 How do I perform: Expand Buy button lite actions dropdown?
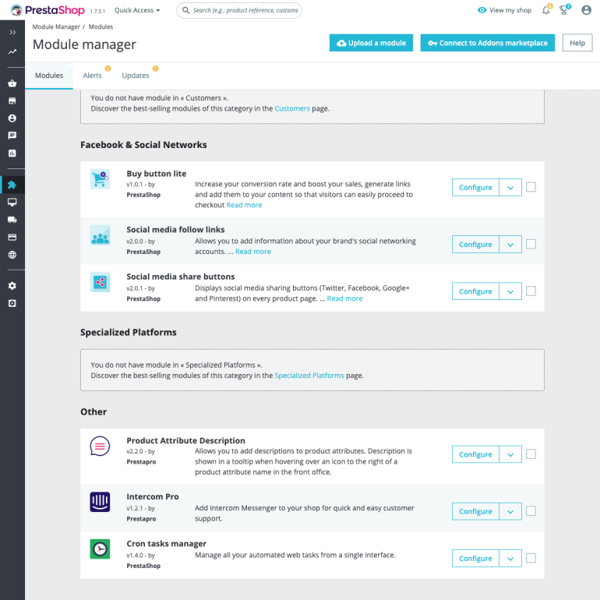510,188
